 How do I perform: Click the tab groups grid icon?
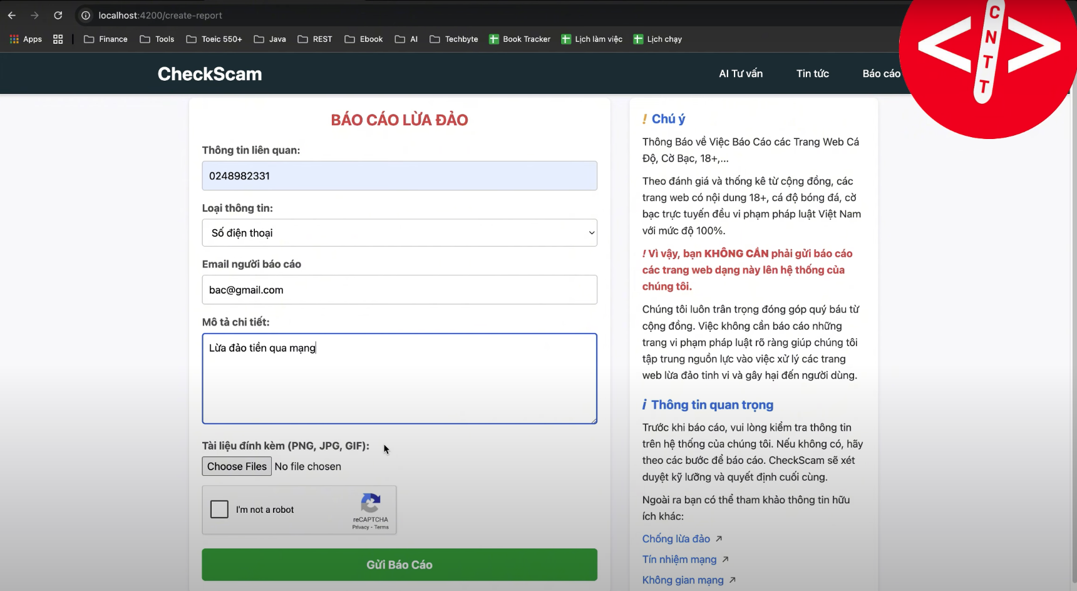58,39
